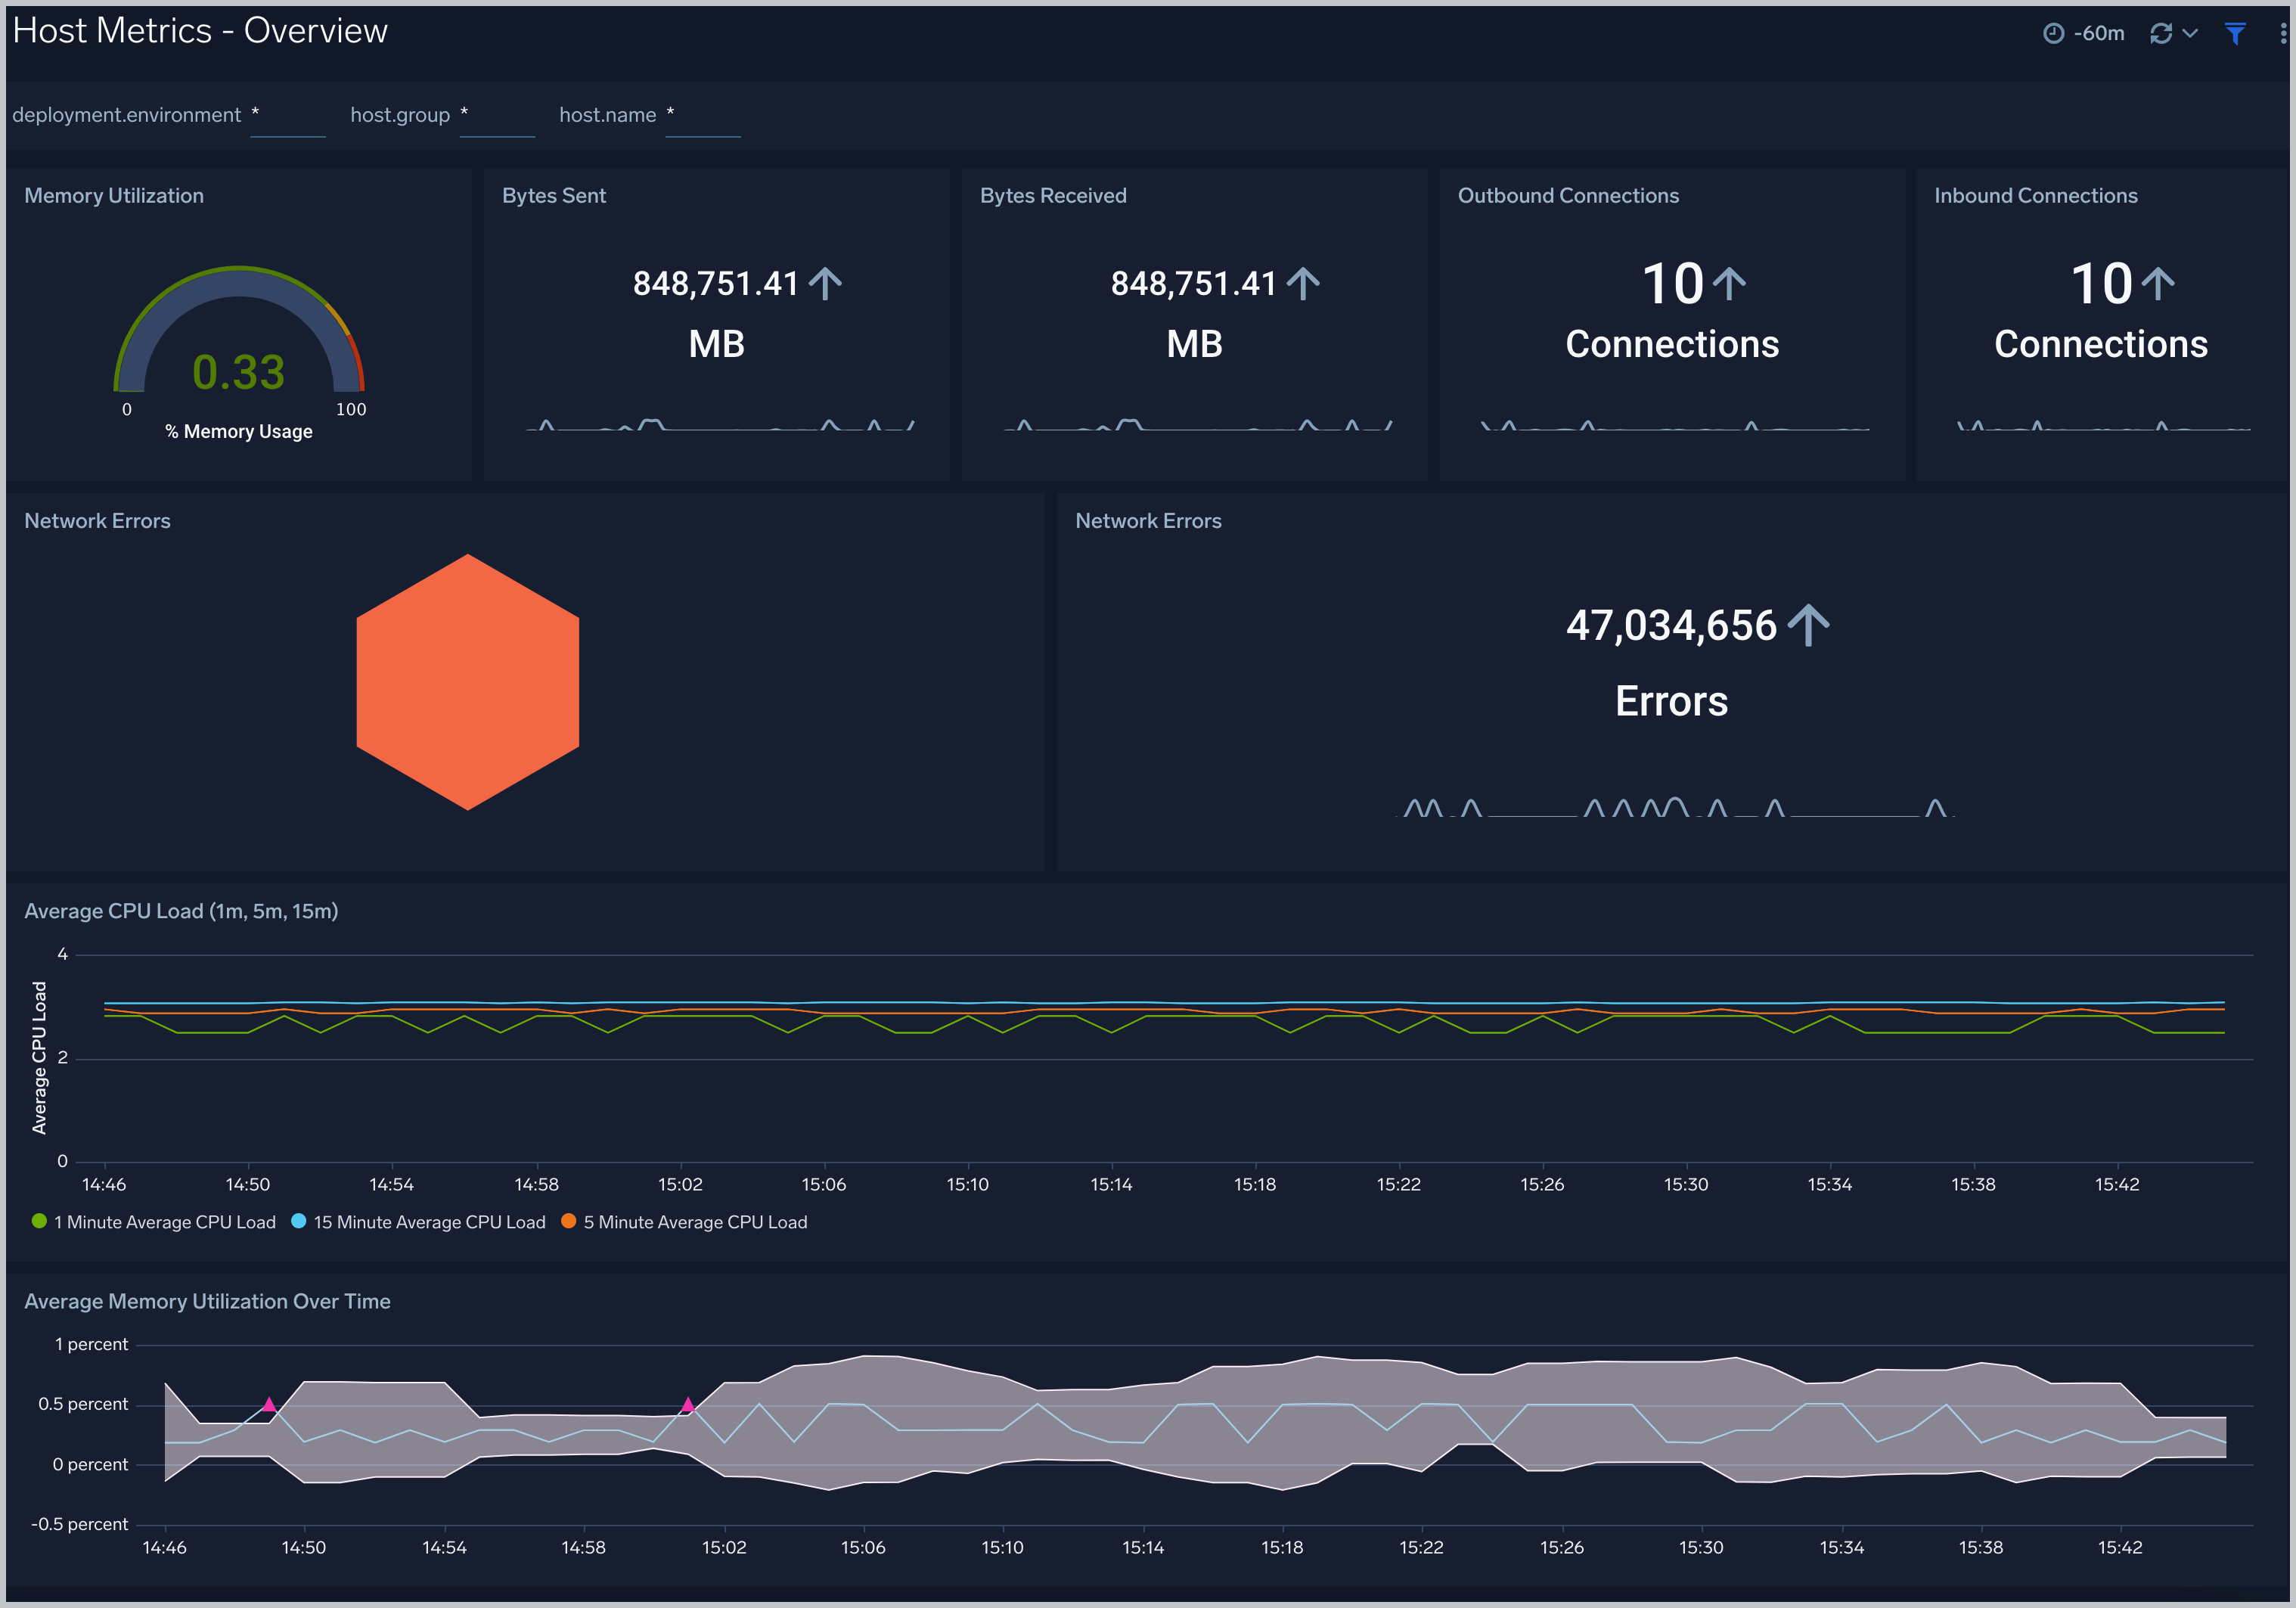This screenshot has width=2296, height=1608.
Task: Click the Bytes Received 848,751.41 value
Action: [1194, 284]
